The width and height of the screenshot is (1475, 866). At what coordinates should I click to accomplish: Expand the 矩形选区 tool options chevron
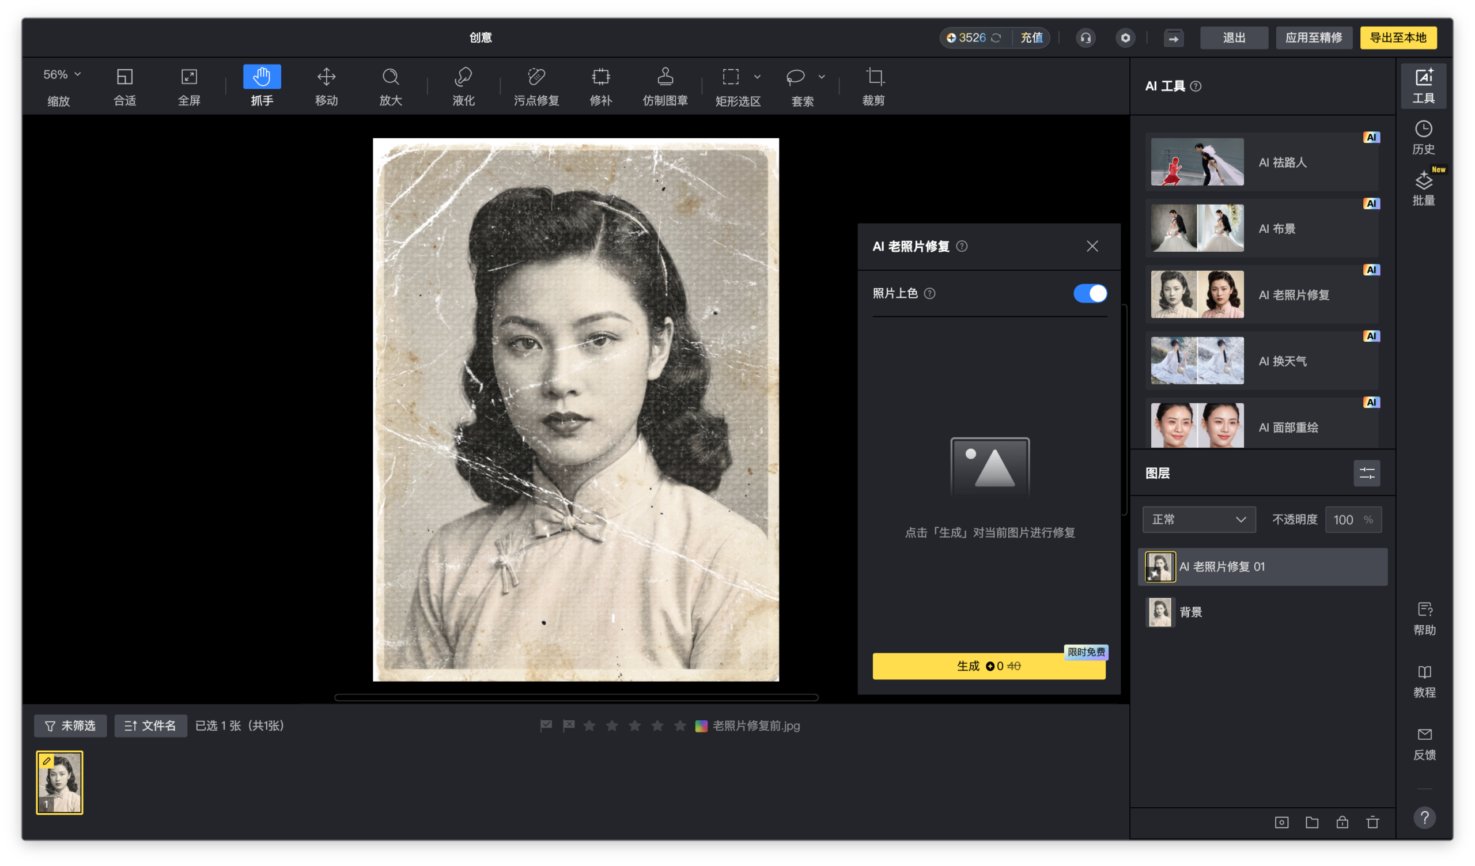pos(758,77)
